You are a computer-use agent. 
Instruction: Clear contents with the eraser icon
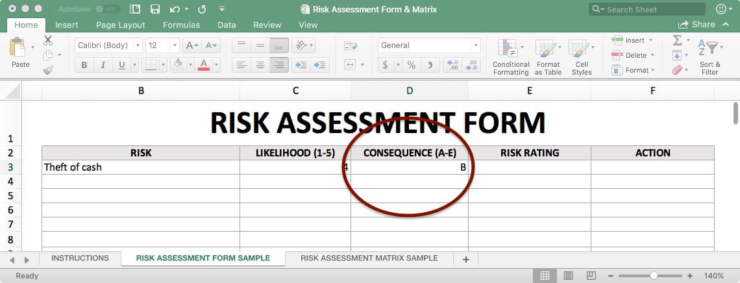pyautogui.click(x=677, y=70)
